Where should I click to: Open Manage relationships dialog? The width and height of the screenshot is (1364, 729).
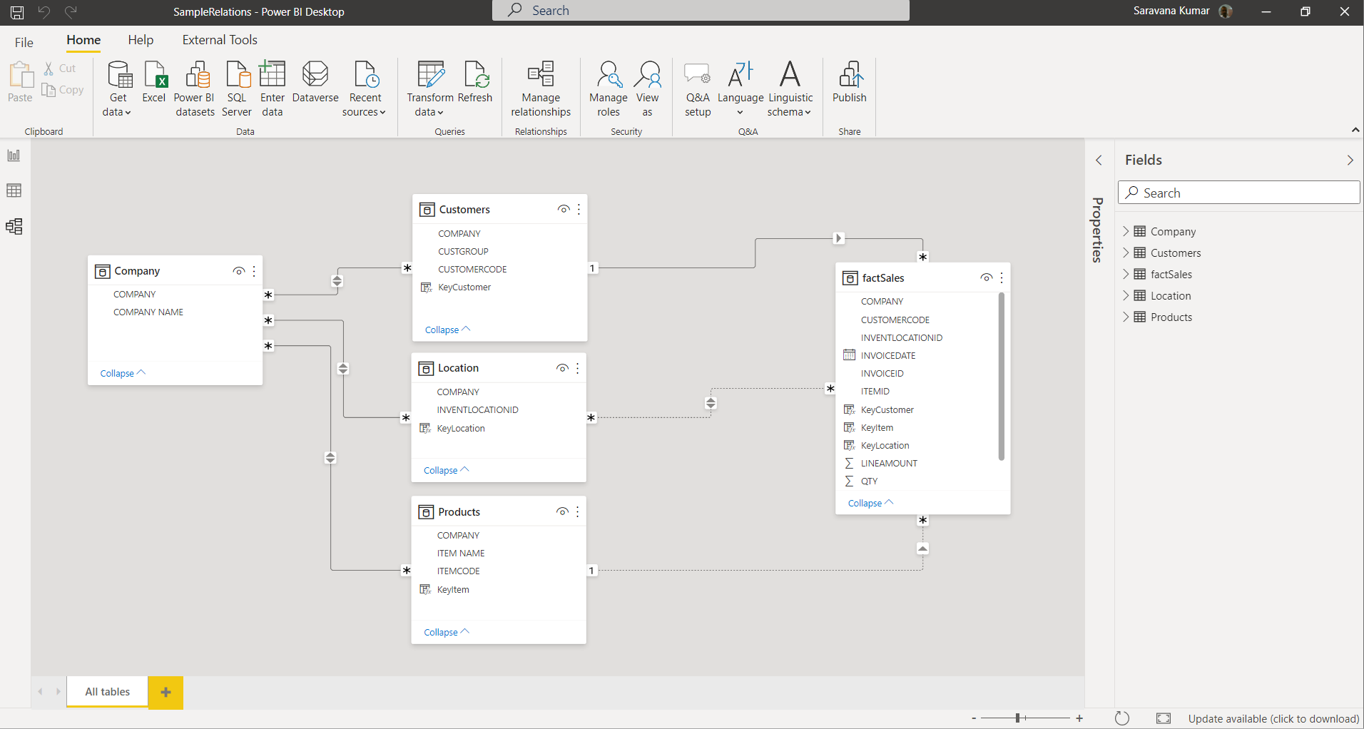tap(541, 89)
